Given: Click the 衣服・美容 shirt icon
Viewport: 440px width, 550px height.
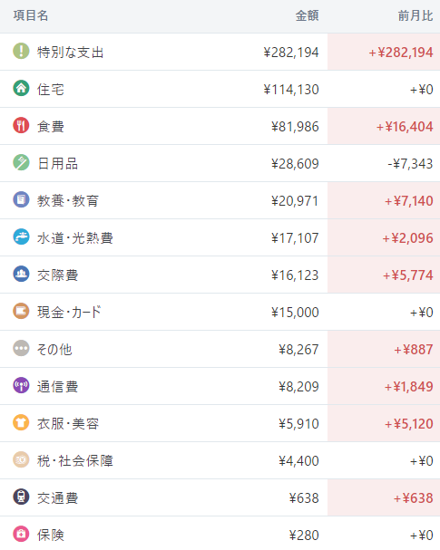Looking at the screenshot, I should [21, 422].
